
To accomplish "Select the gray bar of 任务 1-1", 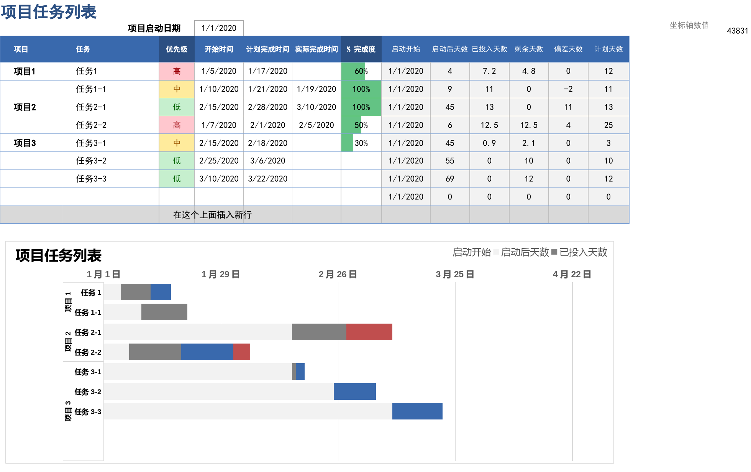I will [x=164, y=312].
